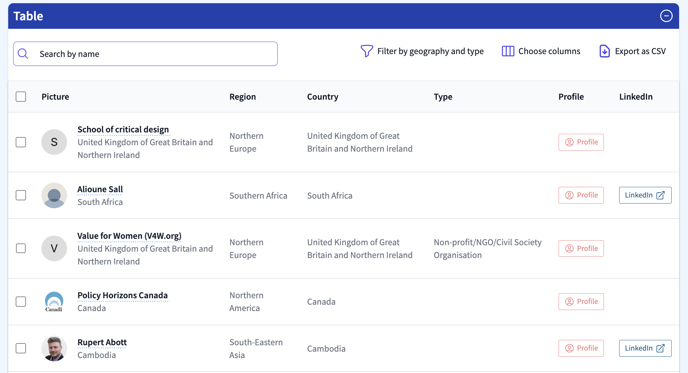Click Policy Horizons Canada logo thumbnail
The image size is (688, 373).
(54, 302)
